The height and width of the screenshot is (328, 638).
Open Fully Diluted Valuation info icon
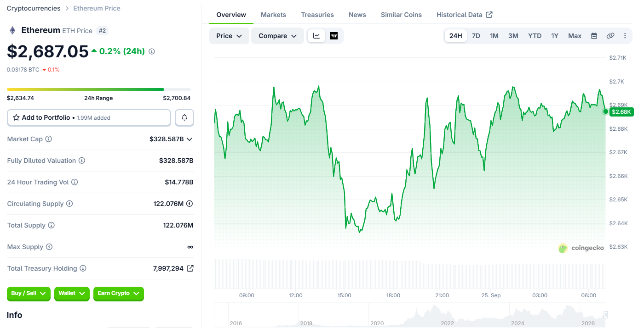[x=82, y=161]
